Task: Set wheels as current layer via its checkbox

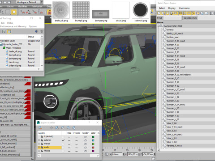Action: [x=63, y=151]
